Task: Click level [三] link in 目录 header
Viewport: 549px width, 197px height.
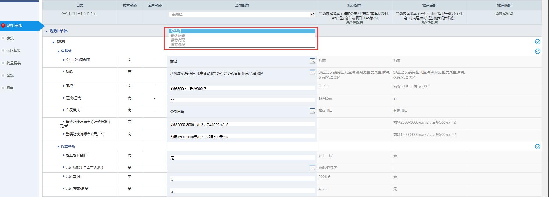Action: coord(79,14)
